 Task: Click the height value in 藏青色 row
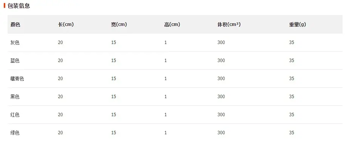tap(166, 79)
